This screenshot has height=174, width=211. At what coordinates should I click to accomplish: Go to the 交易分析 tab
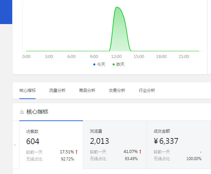tap(117, 91)
